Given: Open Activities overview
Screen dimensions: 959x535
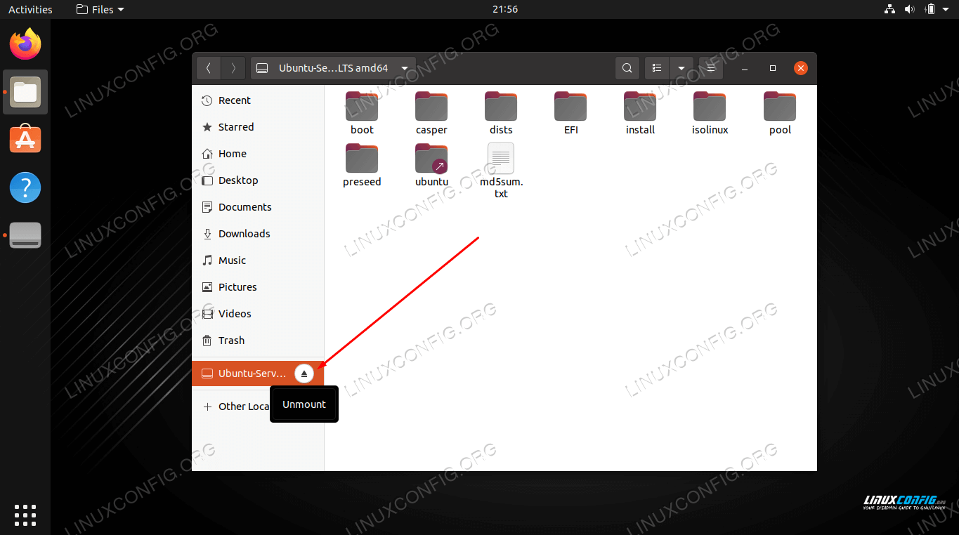Looking at the screenshot, I should [x=30, y=9].
